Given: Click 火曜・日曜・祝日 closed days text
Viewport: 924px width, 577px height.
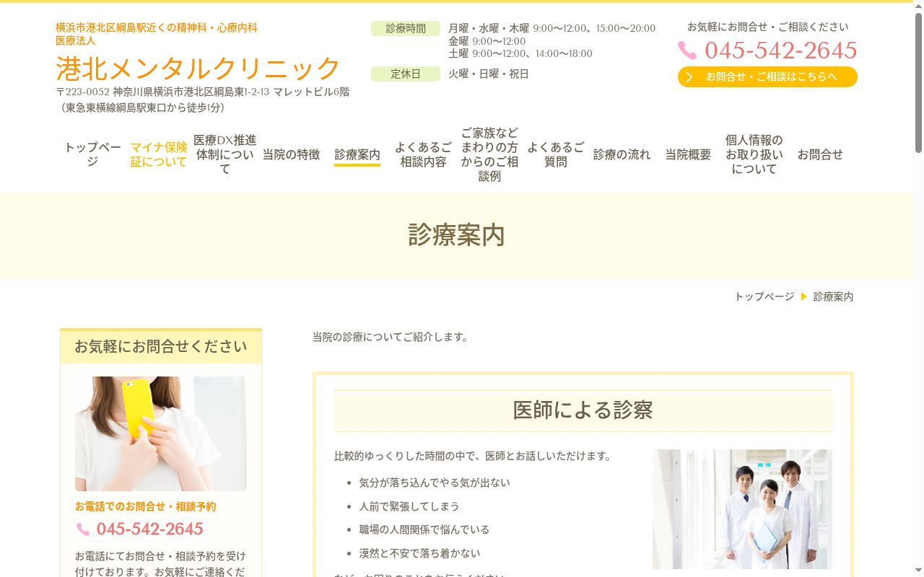Looking at the screenshot, I should pos(489,74).
